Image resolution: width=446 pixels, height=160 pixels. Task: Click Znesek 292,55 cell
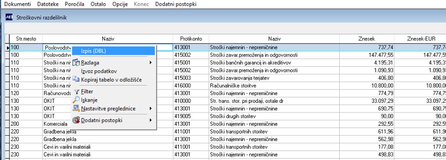367,124
